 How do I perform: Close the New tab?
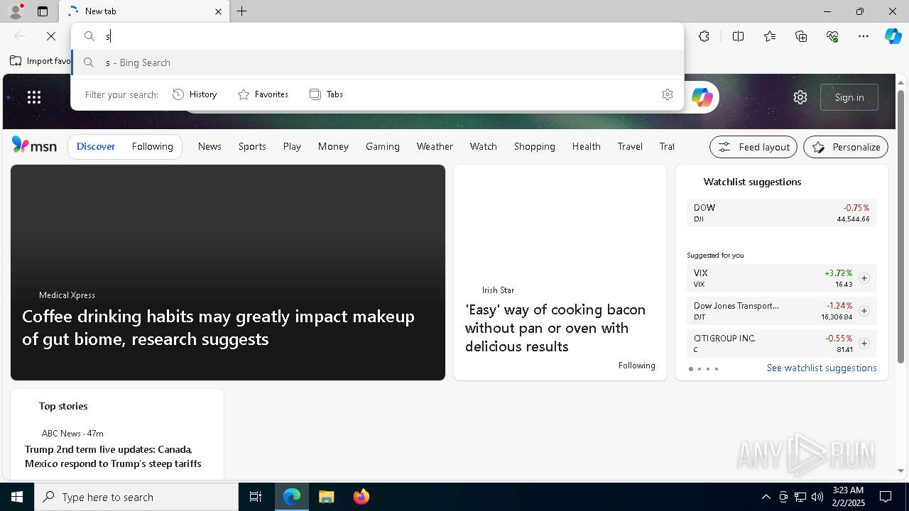point(218,11)
